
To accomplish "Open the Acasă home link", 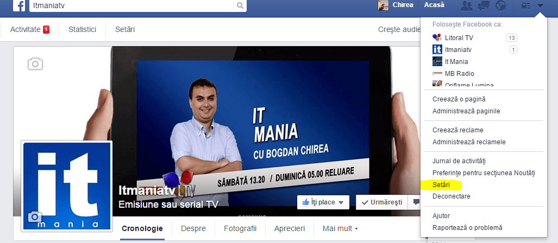I will click(x=434, y=5).
